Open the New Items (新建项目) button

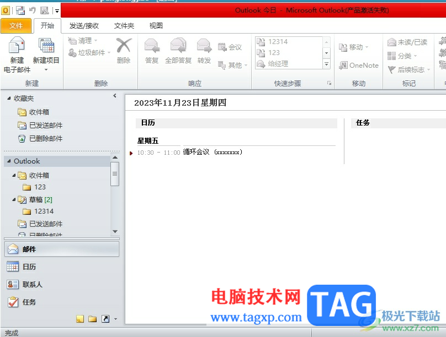pyautogui.click(x=46, y=54)
